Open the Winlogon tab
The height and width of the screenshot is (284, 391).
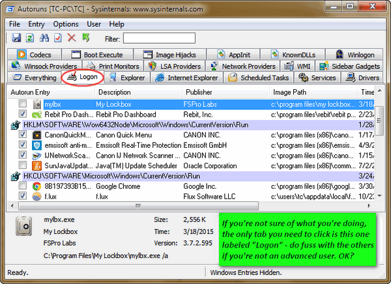[x=355, y=54]
